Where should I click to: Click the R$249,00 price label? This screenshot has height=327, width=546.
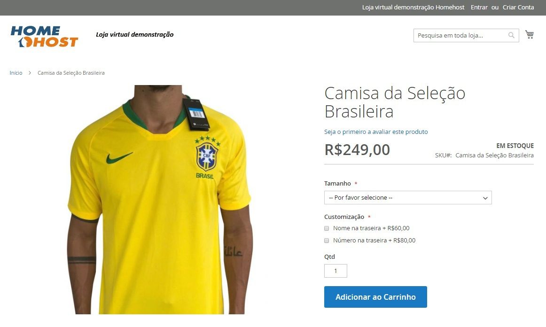(x=357, y=150)
